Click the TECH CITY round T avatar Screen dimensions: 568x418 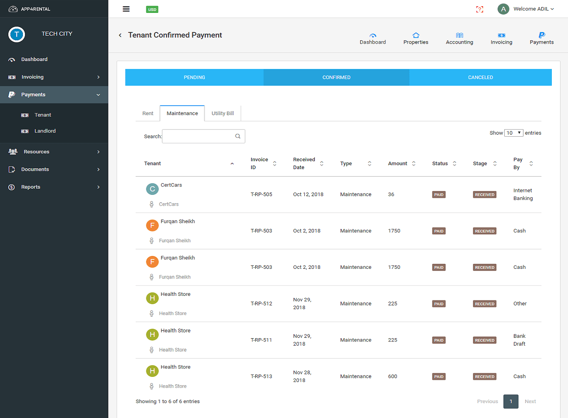click(17, 34)
